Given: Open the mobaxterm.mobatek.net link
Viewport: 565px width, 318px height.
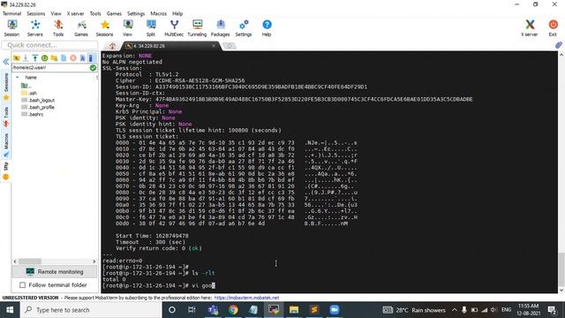Looking at the screenshot, I should tap(246, 298).
